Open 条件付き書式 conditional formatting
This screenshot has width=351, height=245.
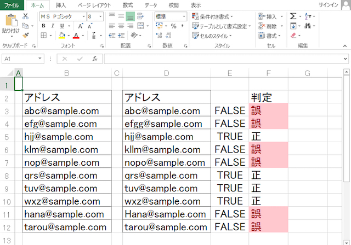click(x=212, y=16)
